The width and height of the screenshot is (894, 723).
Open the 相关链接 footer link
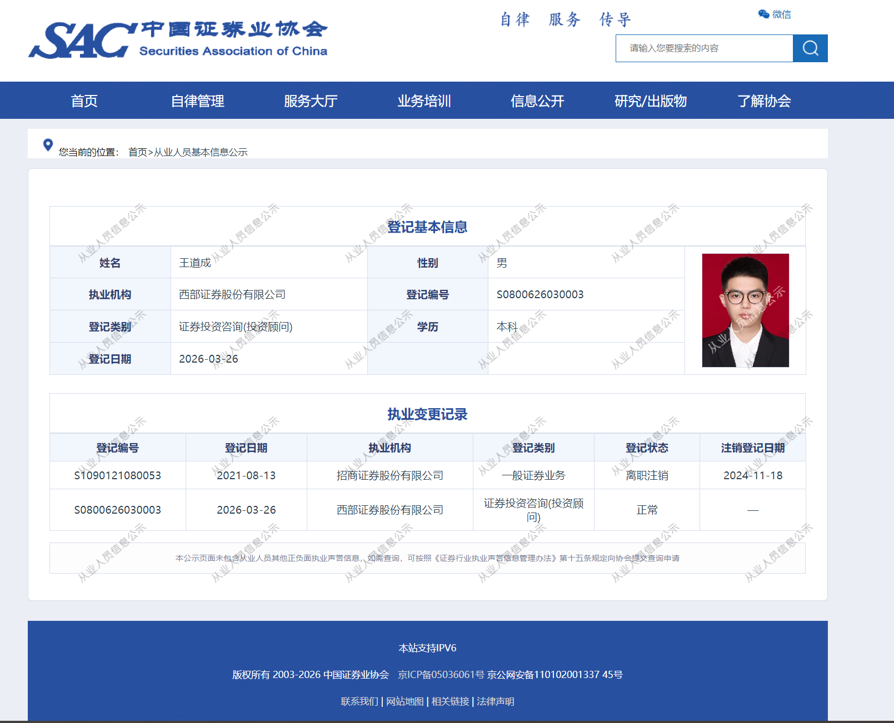point(450,701)
